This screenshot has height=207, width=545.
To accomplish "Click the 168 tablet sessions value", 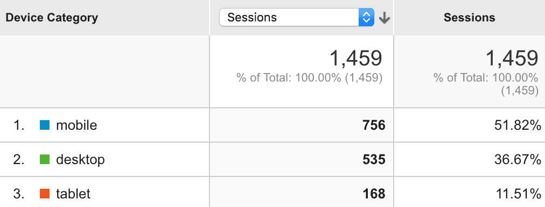I will pos(374,194).
